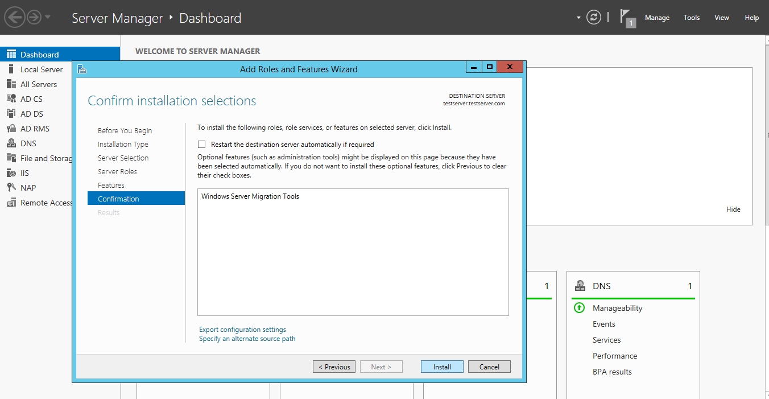This screenshot has height=399, width=769.
Task: Open dropdown arrow left of Refresh icon
Action: 578,18
